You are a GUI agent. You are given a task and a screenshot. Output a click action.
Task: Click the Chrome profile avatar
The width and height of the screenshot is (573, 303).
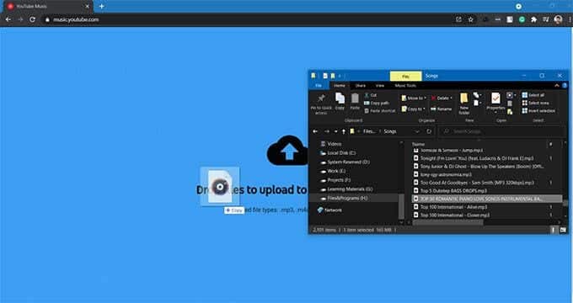(x=558, y=19)
